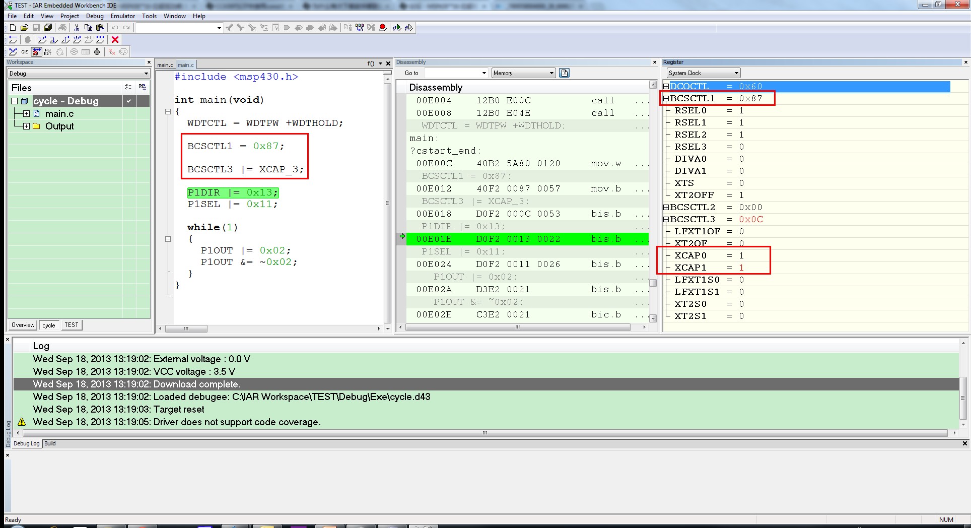Click the Debug Log horizontal scrollbar
The height and width of the screenshot is (528, 971).
point(485,433)
